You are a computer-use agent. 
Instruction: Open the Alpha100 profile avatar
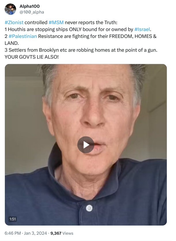pyautogui.click(x=10, y=9)
